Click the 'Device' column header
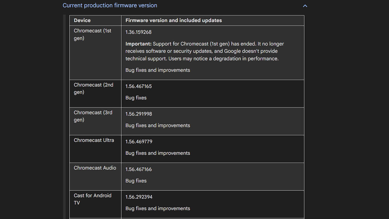This screenshot has width=389, height=219. pyautogui.click(x=82, y=20)
